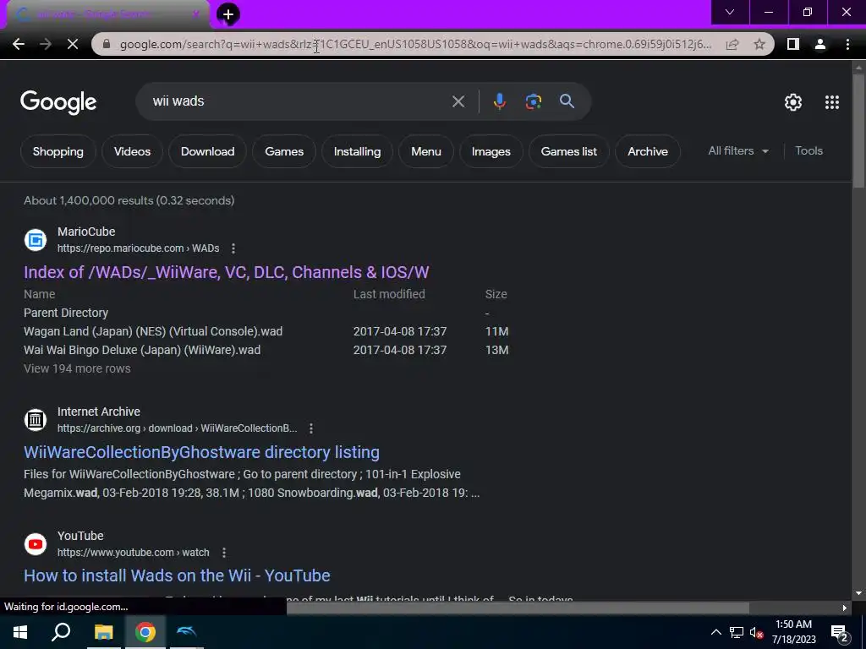The height and width of the screenshot is (649, 866).
Task: Select the Download filter chip
Action: [208, 152]
